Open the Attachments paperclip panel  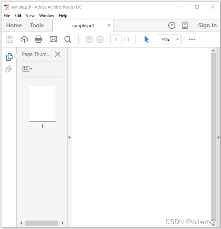tap(8, 69)
